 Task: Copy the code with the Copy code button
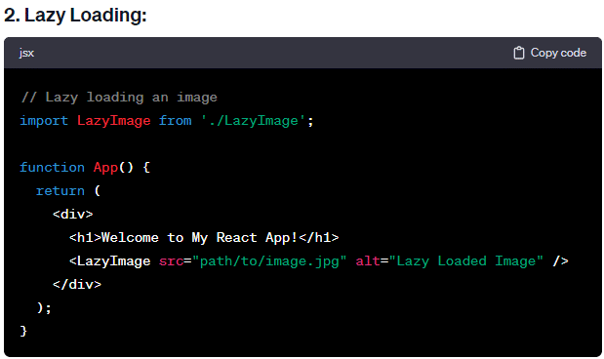[x=550, y=53]
